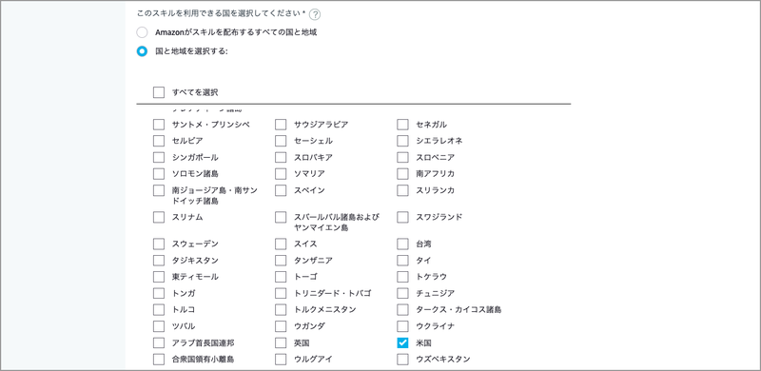The width and height of the screenshot is (761, 371).
Task: Check the 英国 checkbox
Action: point(281,342)
